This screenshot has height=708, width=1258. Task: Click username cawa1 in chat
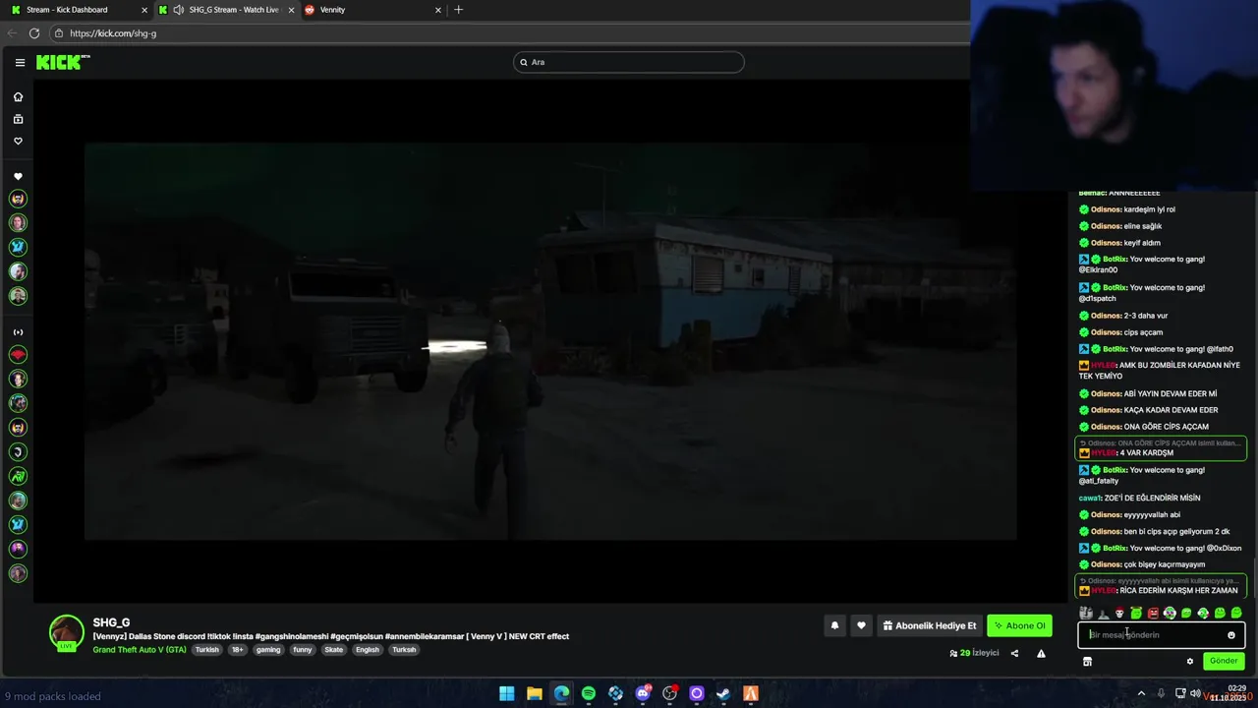1090,499
